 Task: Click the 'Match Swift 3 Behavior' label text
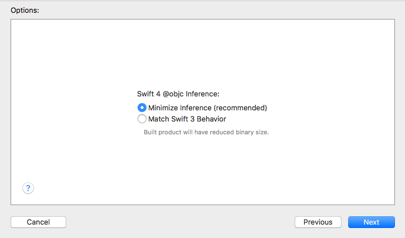tap(187, 119)
